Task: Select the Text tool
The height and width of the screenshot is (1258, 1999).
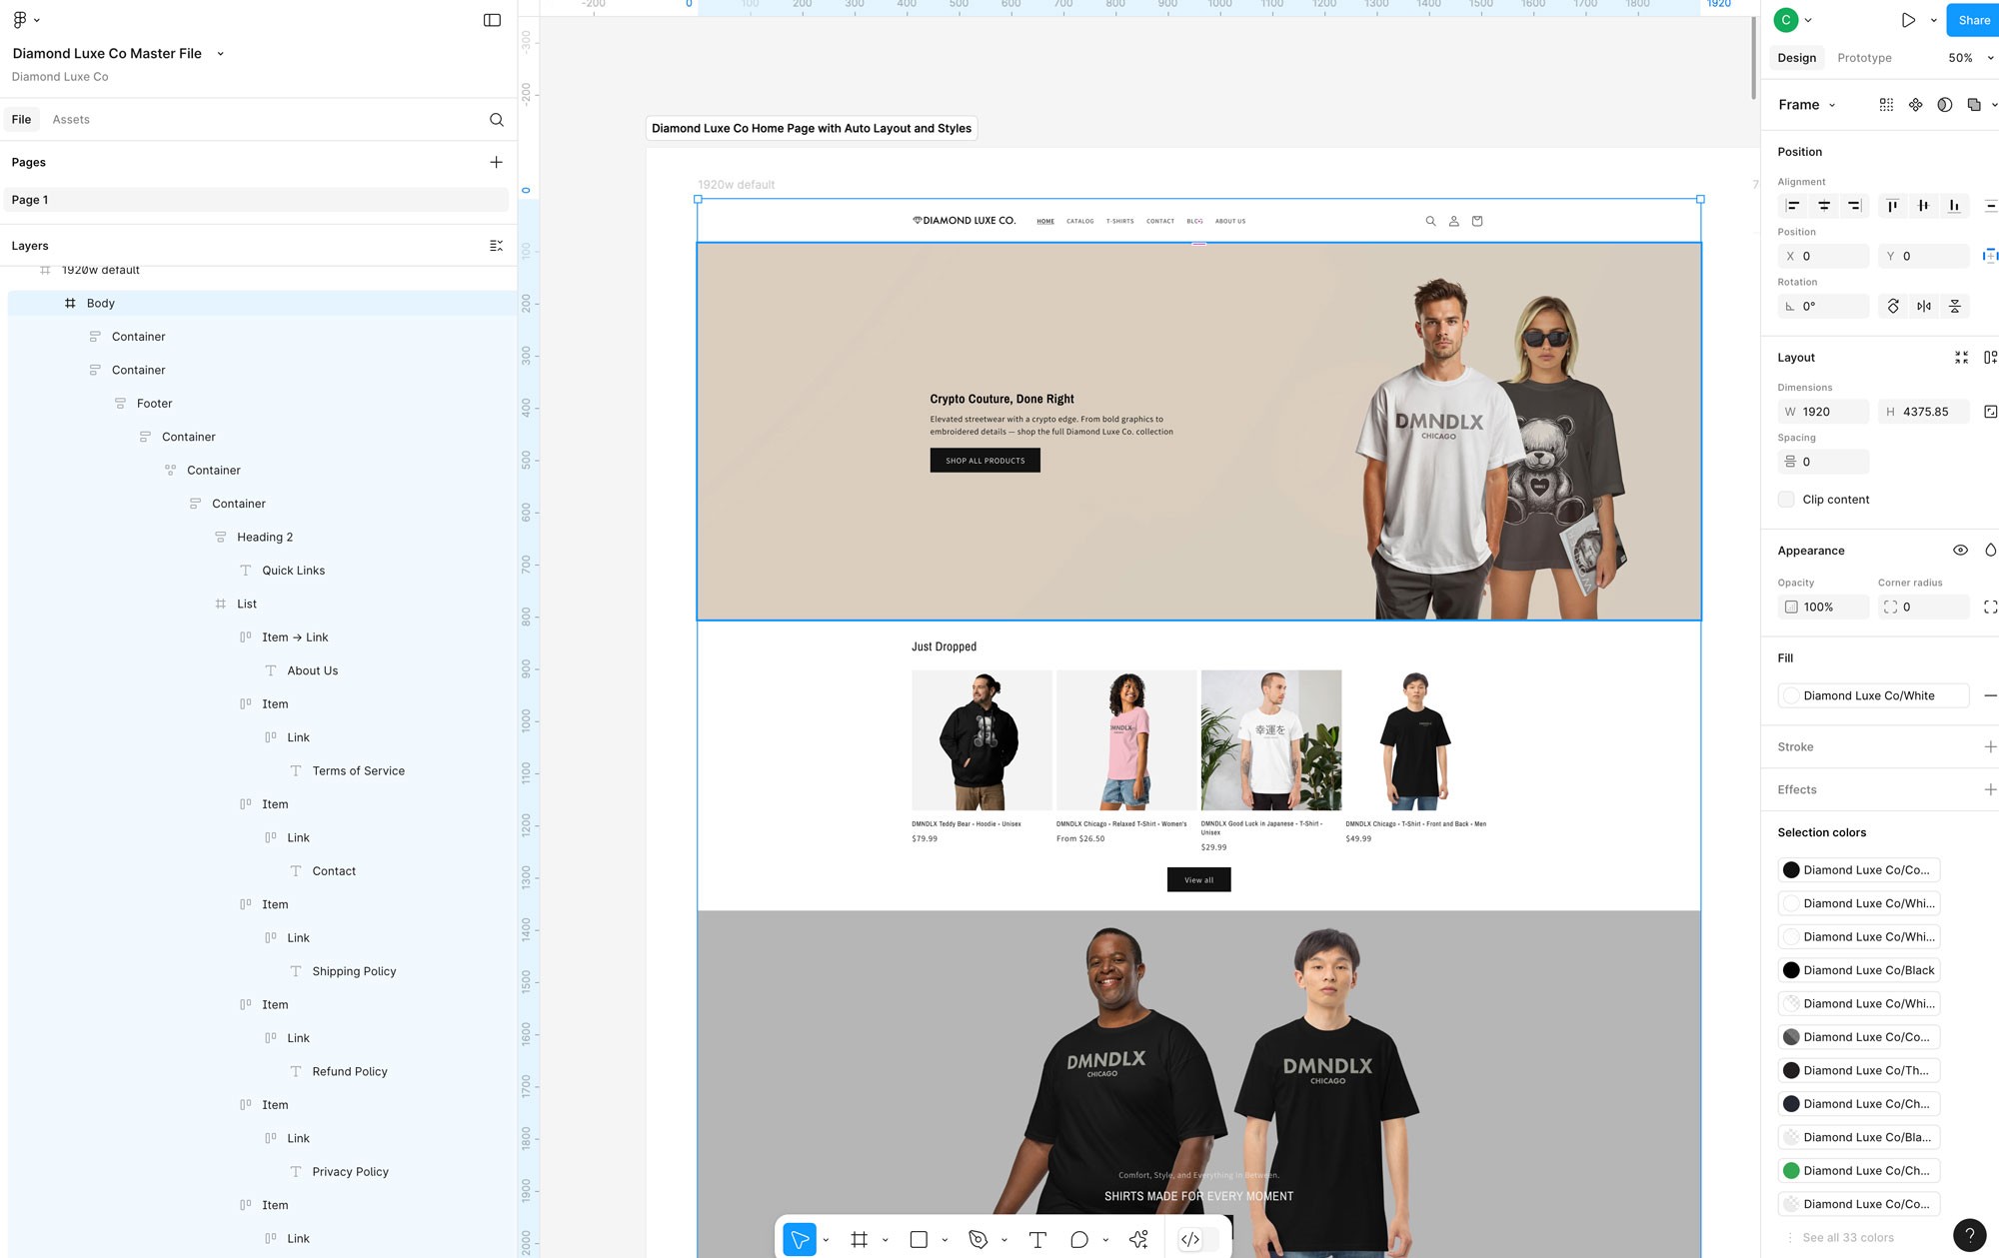Action: [x=1037, y=1239]
